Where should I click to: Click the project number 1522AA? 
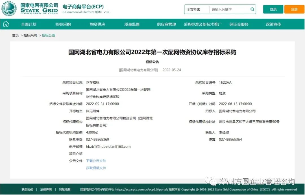coord(225,83)
